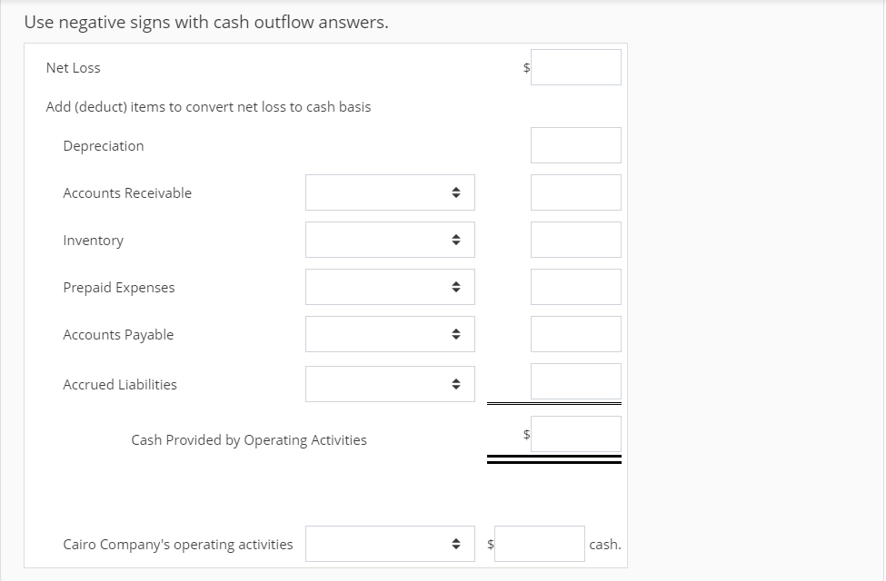Click the Accrued Liabilities amount field
The width and height of the screenshot is (886, 581).
coord(576,381)
